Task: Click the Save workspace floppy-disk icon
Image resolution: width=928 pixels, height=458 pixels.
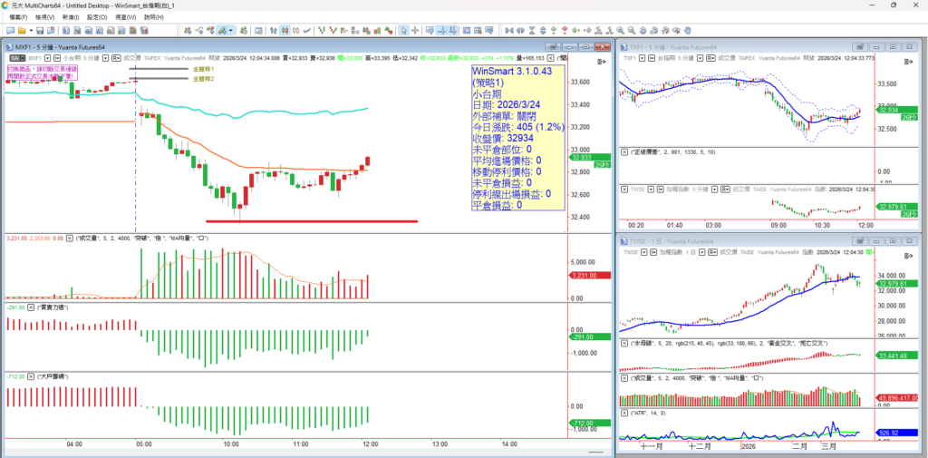Action: pos(39,30)
